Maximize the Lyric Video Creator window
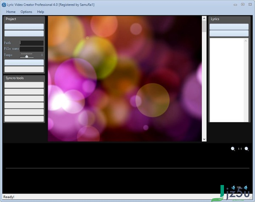Viewport: 255px width, 202px height. [x=243, y=4]
